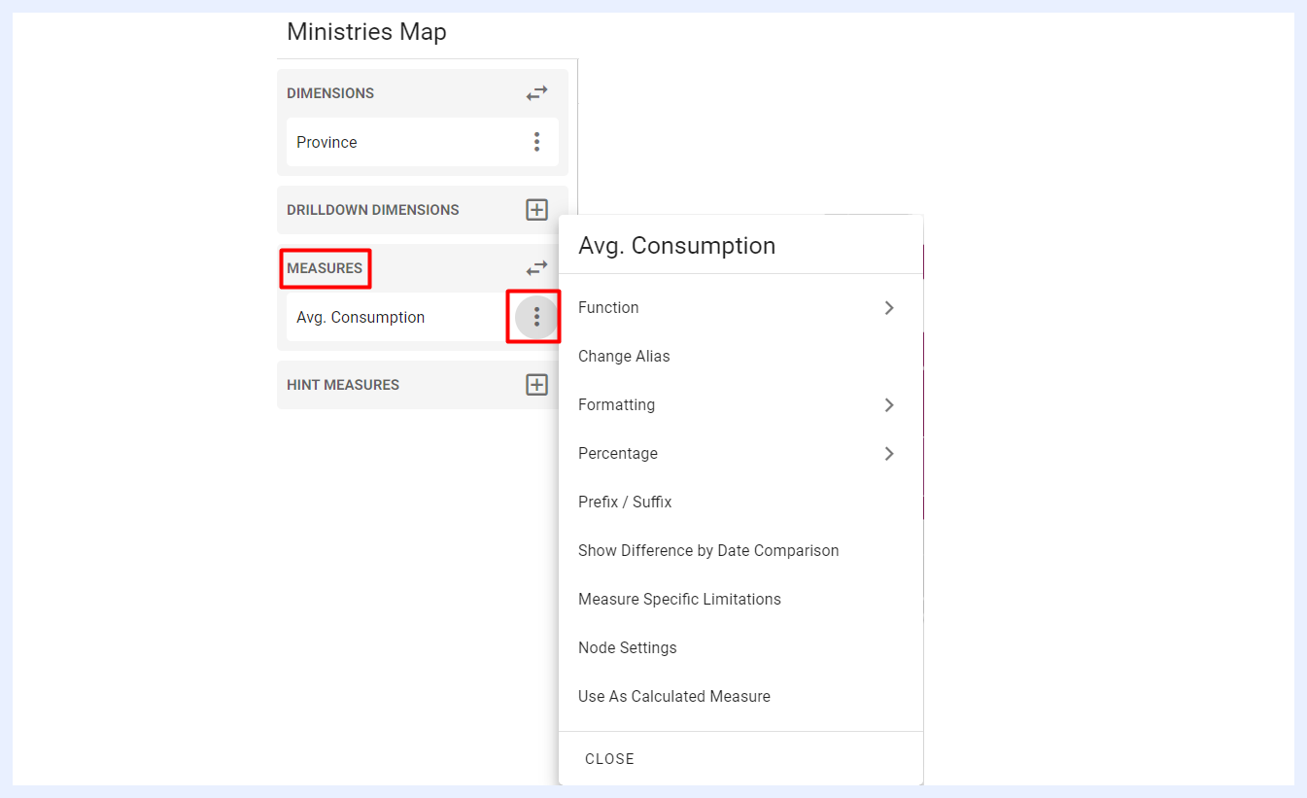Add a hint measure with plus icon
The image size is (1307, 798).
[x=536, y=385]
